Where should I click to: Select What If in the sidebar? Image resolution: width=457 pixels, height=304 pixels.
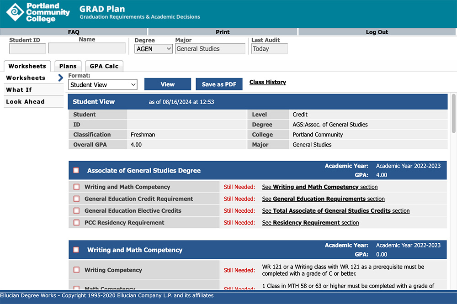(19, 89)
